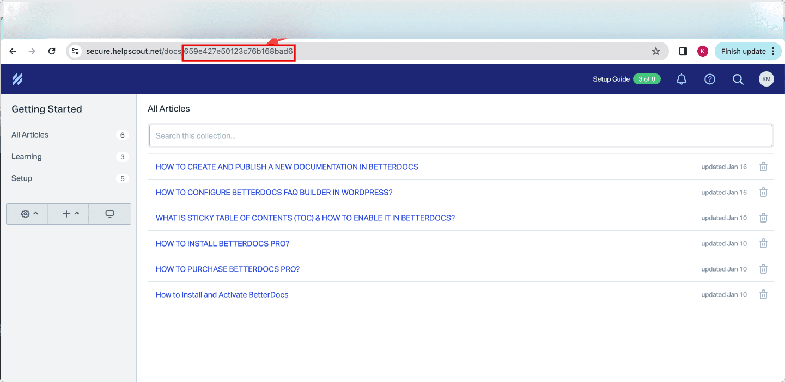Click the search magnifier in header
This screenshot has height=382, width=785.
(738, 79)
